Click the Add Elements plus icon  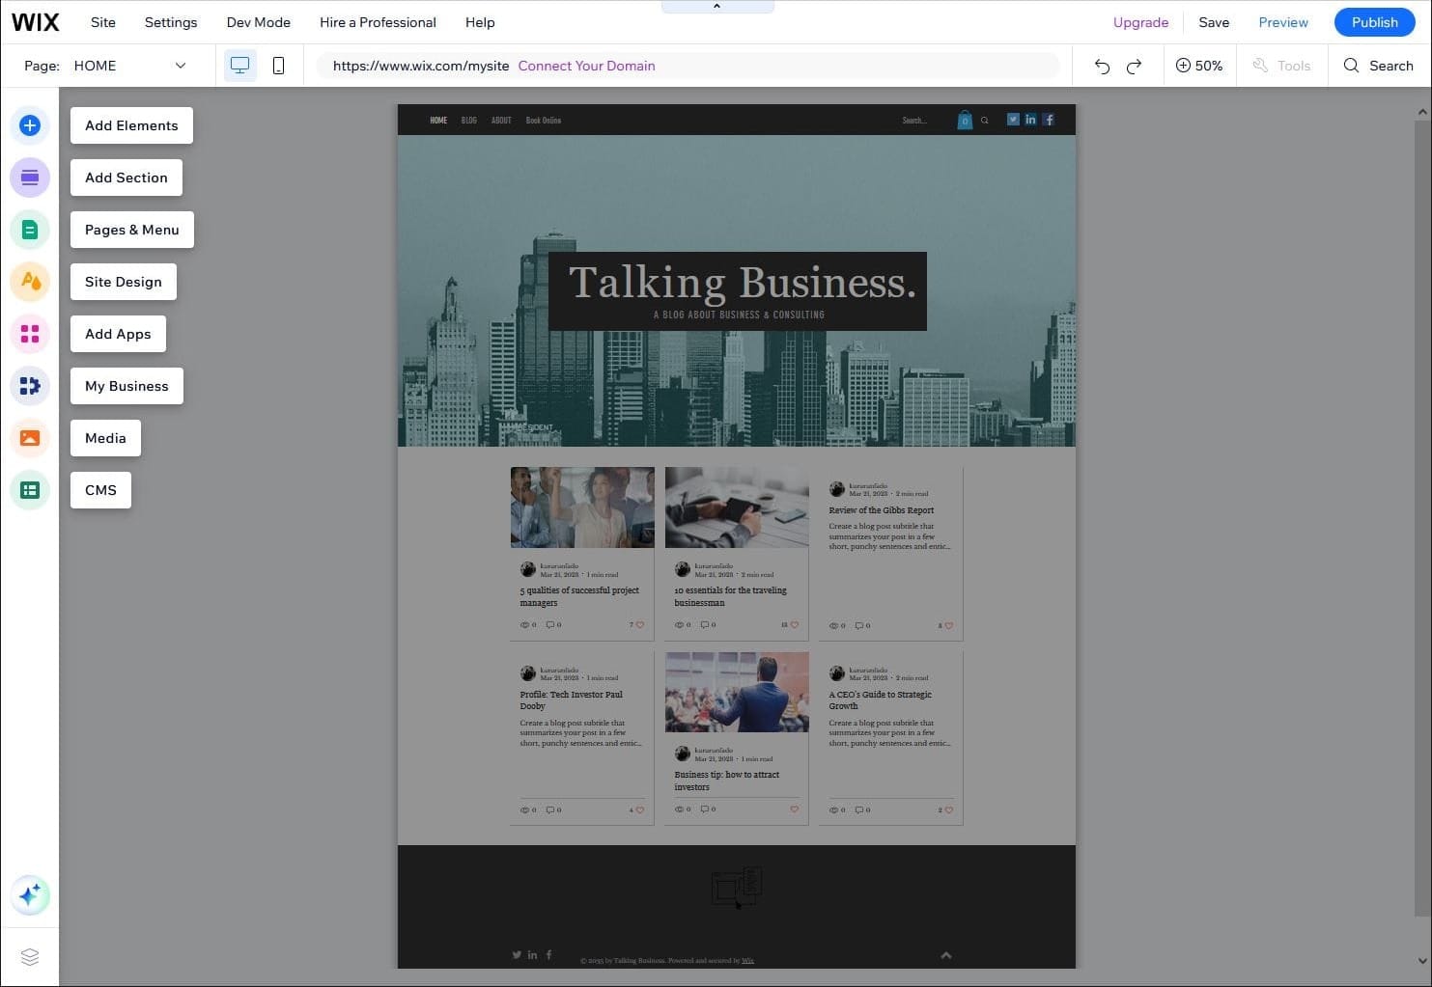(x=30, y=125)
